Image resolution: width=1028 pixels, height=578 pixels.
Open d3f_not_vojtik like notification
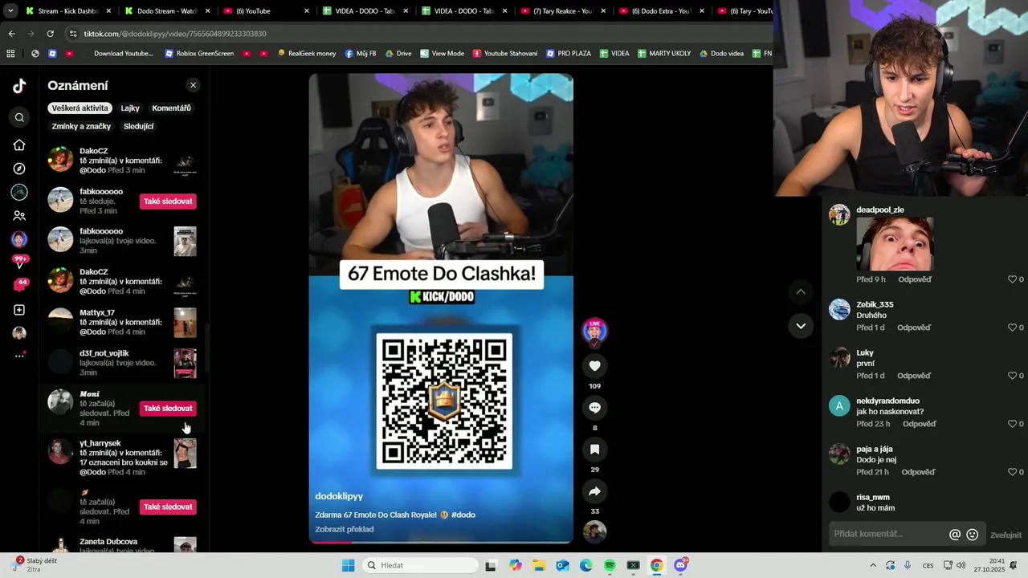tap(122, 363)
